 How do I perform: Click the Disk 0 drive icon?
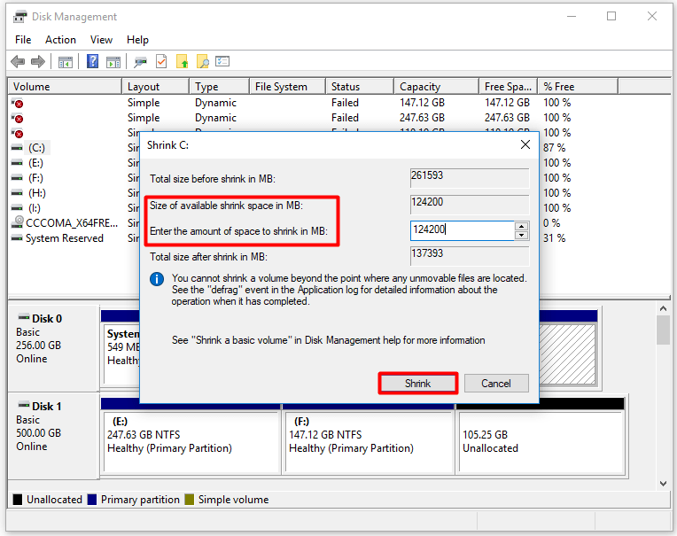pyautogui.click(x=24, y=317)
